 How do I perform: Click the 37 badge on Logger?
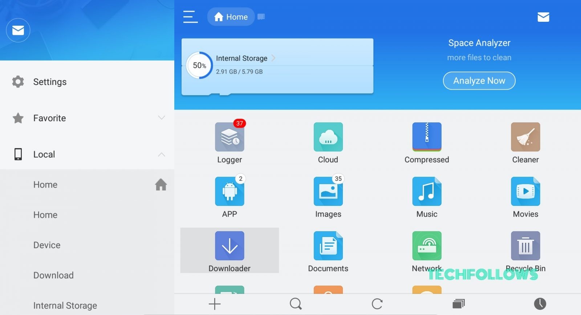239,123
